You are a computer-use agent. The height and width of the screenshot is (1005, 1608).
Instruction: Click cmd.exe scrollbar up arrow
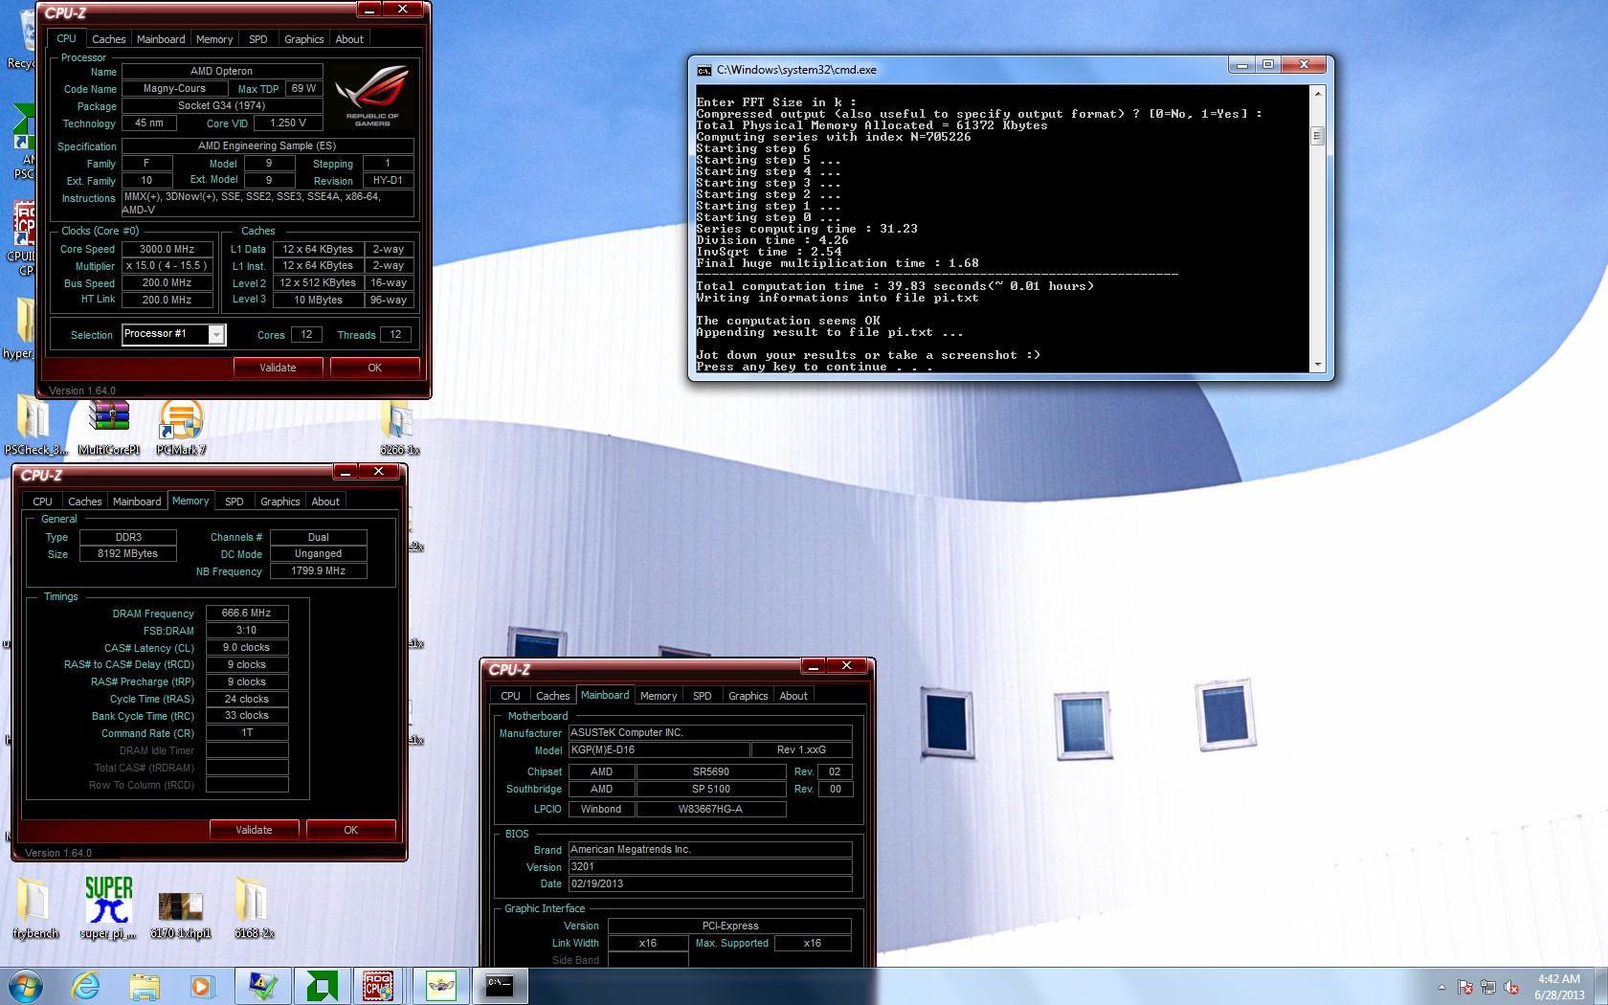[1317, 94]
